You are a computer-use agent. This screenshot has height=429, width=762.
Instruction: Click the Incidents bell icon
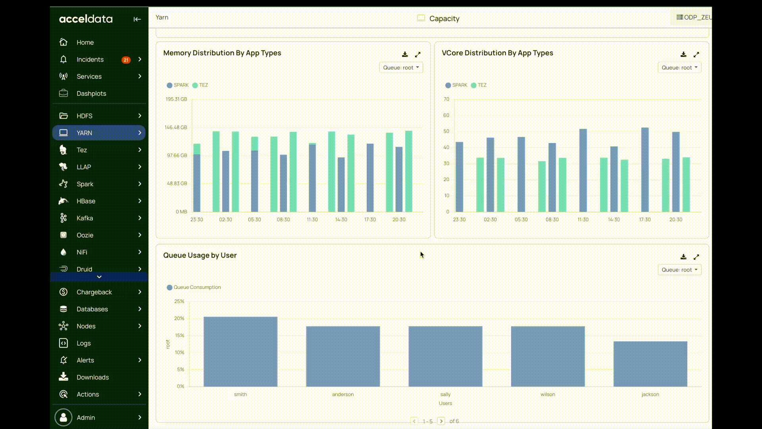pos(63,60)
